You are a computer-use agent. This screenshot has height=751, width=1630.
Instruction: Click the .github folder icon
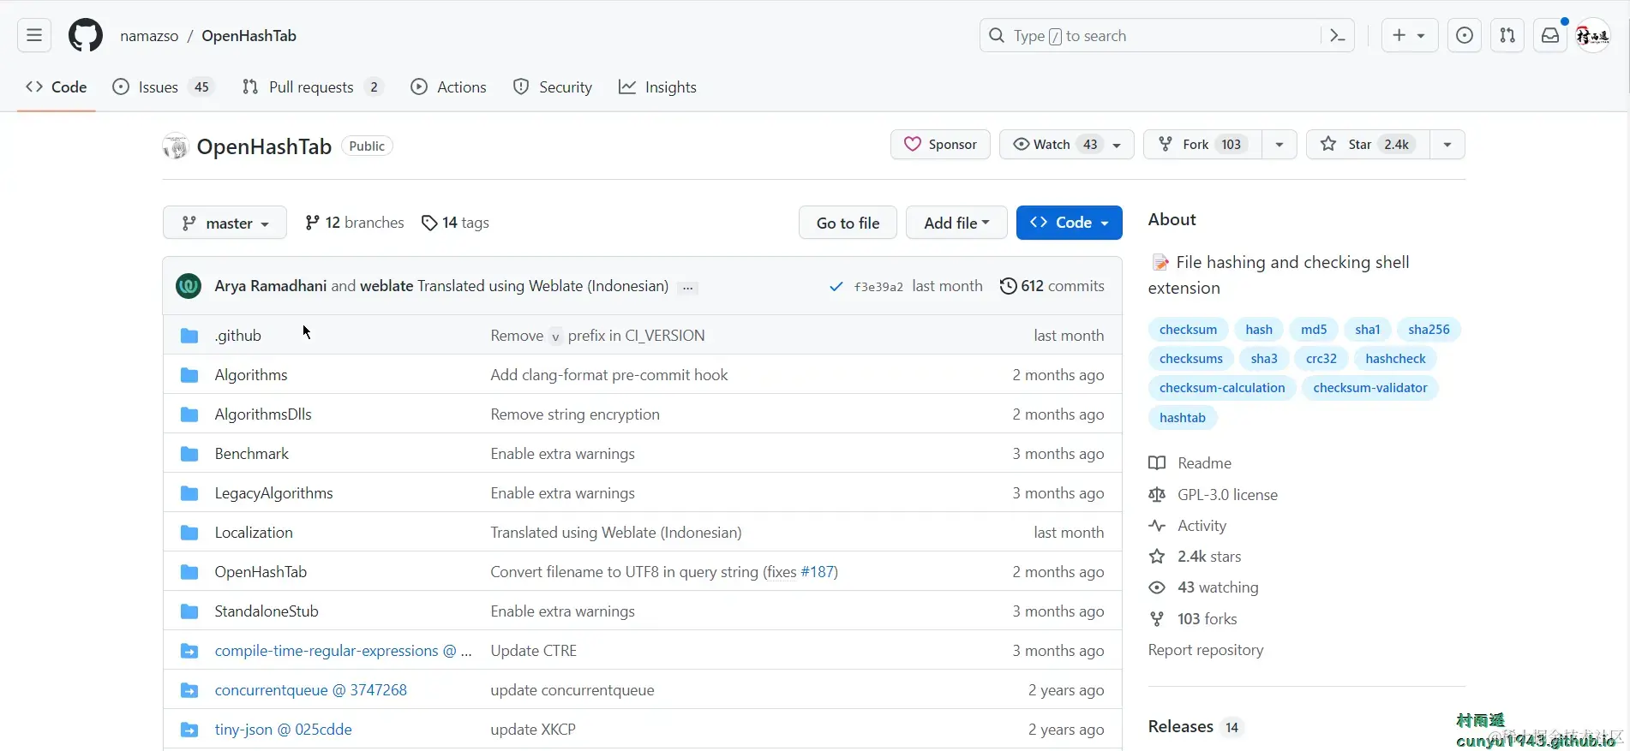[x=189, y=336]
